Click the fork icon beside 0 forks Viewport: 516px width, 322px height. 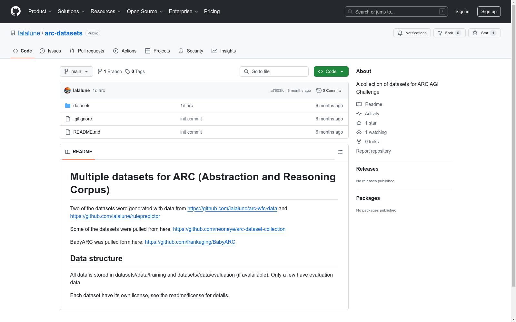pyautogui.click(x=359, y=142)
